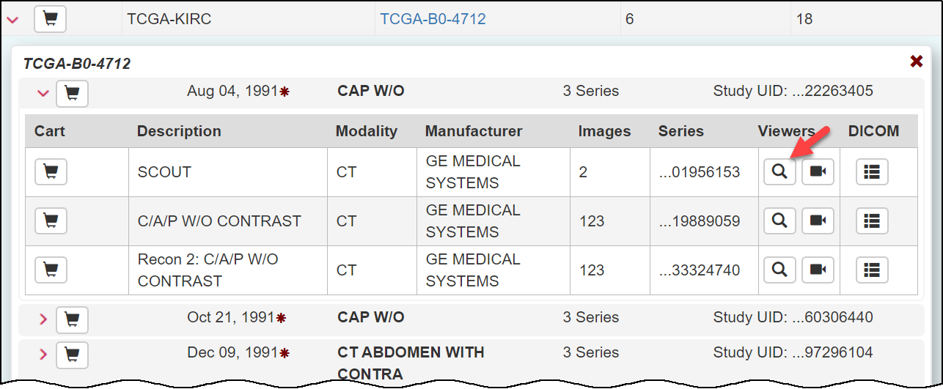
Task: Open image viewer for SCOUT series
Action: pos(779,172)
